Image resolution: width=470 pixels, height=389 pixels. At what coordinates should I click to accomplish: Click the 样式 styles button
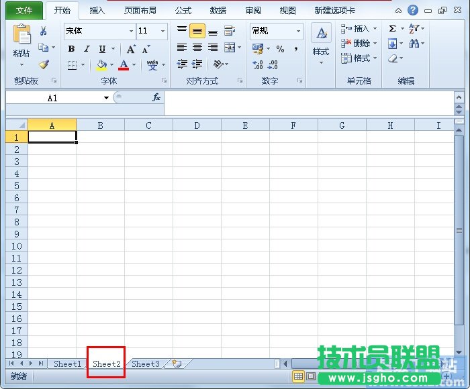321,44
